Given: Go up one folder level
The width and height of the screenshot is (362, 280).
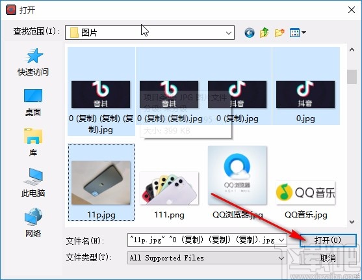Looking at the screenshot, I should tap(264, 33).
